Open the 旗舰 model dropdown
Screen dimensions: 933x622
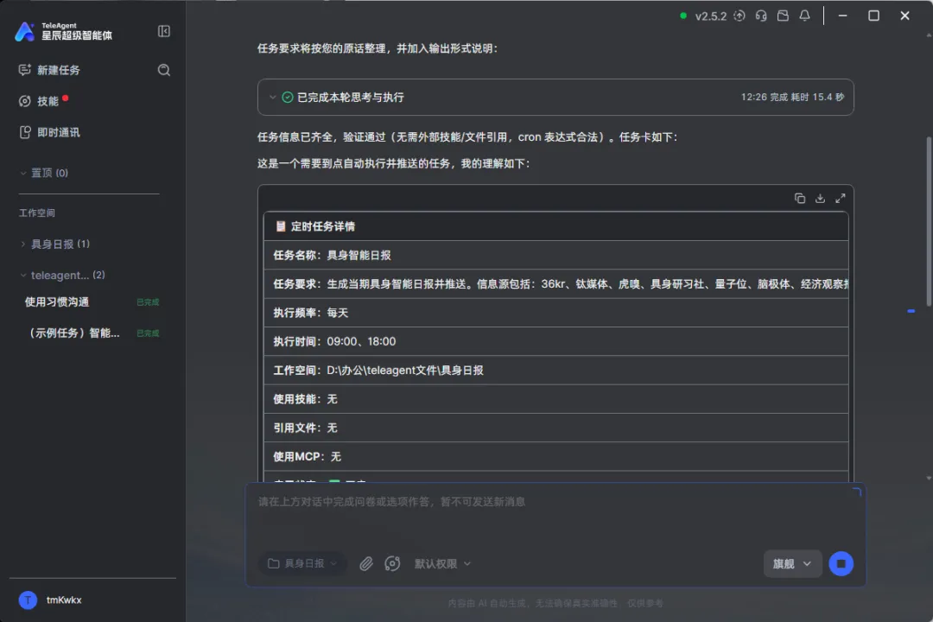[792, 563]
